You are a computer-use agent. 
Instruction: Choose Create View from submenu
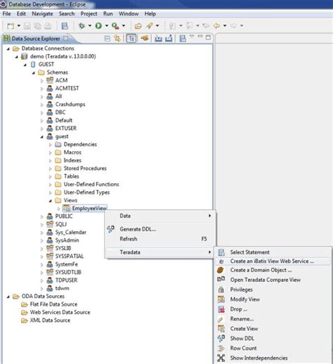click(x=273, y=329)
